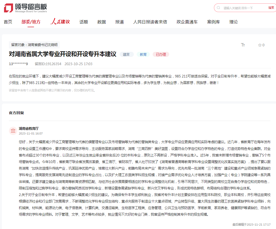
Task: Navigate to the 报道 section
Action: (119, 22)
